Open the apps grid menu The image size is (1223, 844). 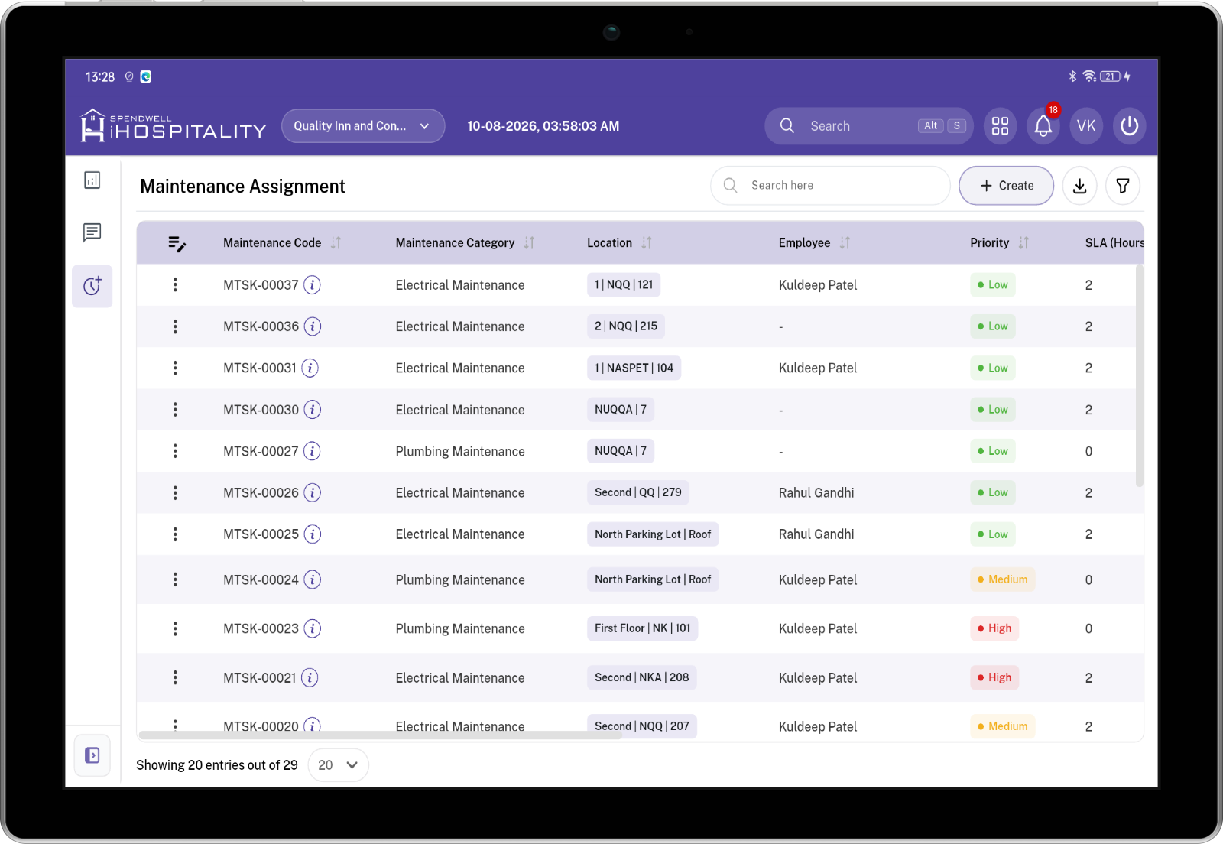point(1000,126)
